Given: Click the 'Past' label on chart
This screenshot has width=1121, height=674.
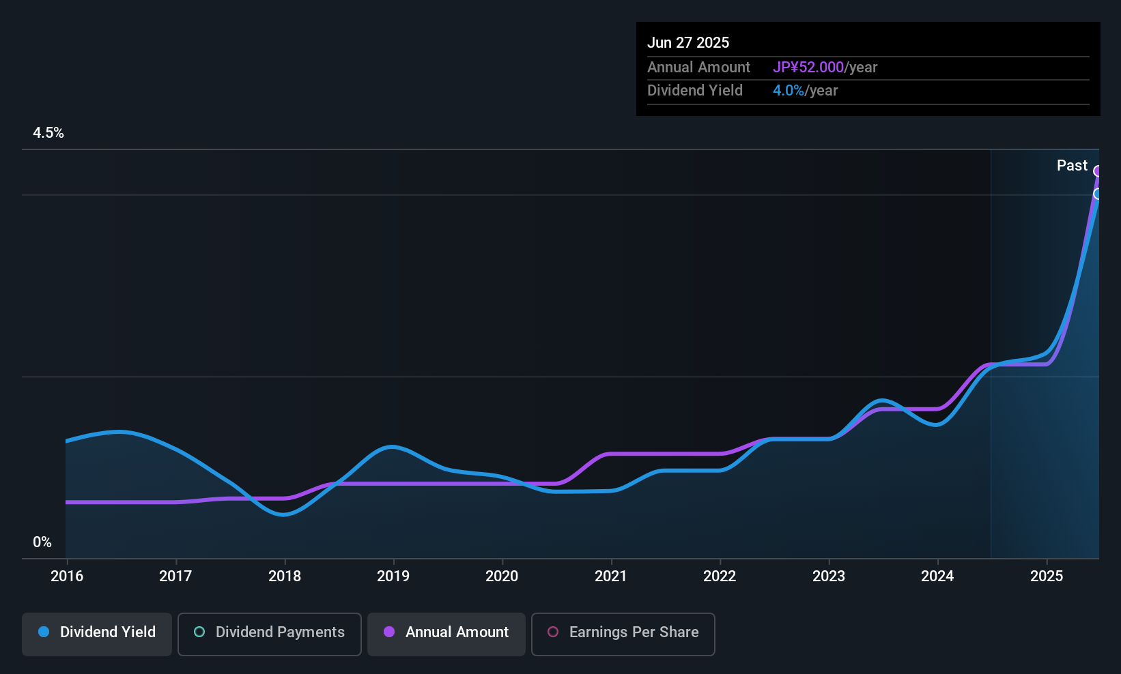Looking at the screenshot, I should (1072, 166).
